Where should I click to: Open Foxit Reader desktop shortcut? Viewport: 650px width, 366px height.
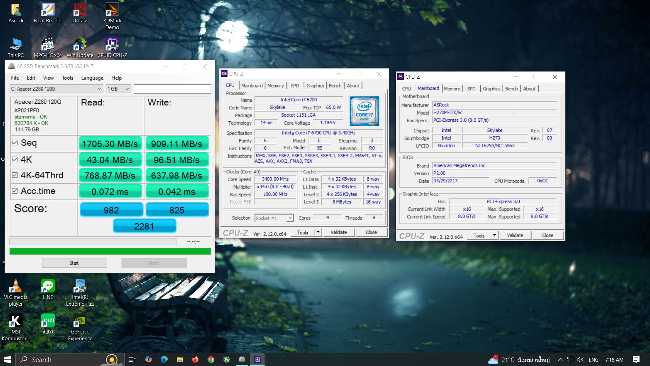pyautogui.click(x=48, y=14)
